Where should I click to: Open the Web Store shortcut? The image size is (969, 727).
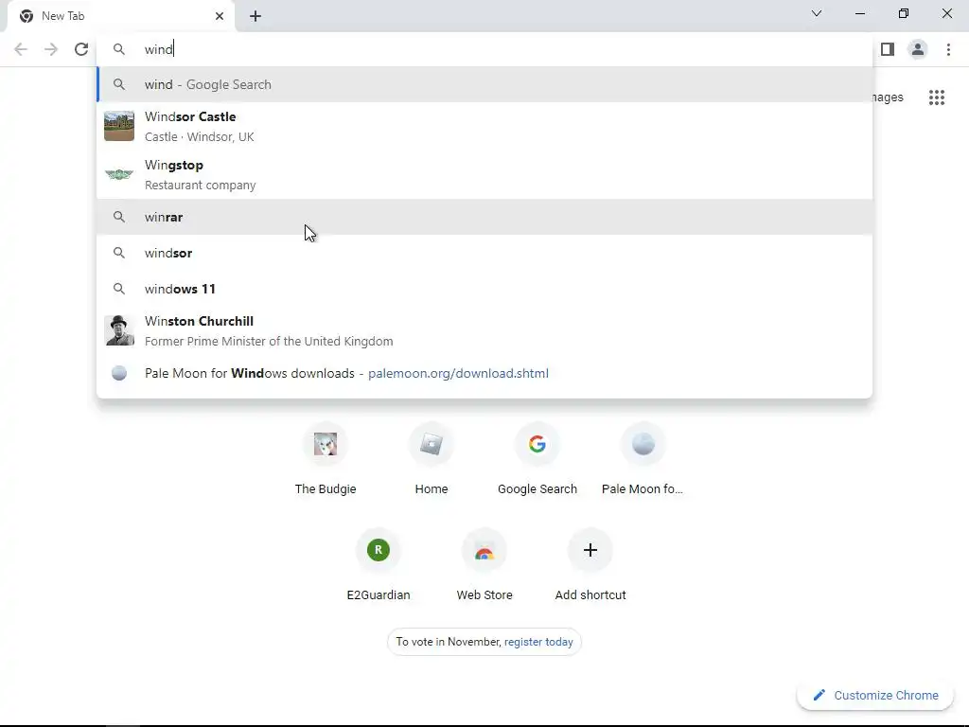[484, 565]
